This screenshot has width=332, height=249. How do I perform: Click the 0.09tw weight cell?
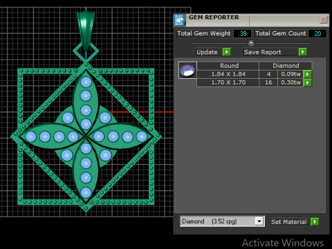[x=290, y=74]
